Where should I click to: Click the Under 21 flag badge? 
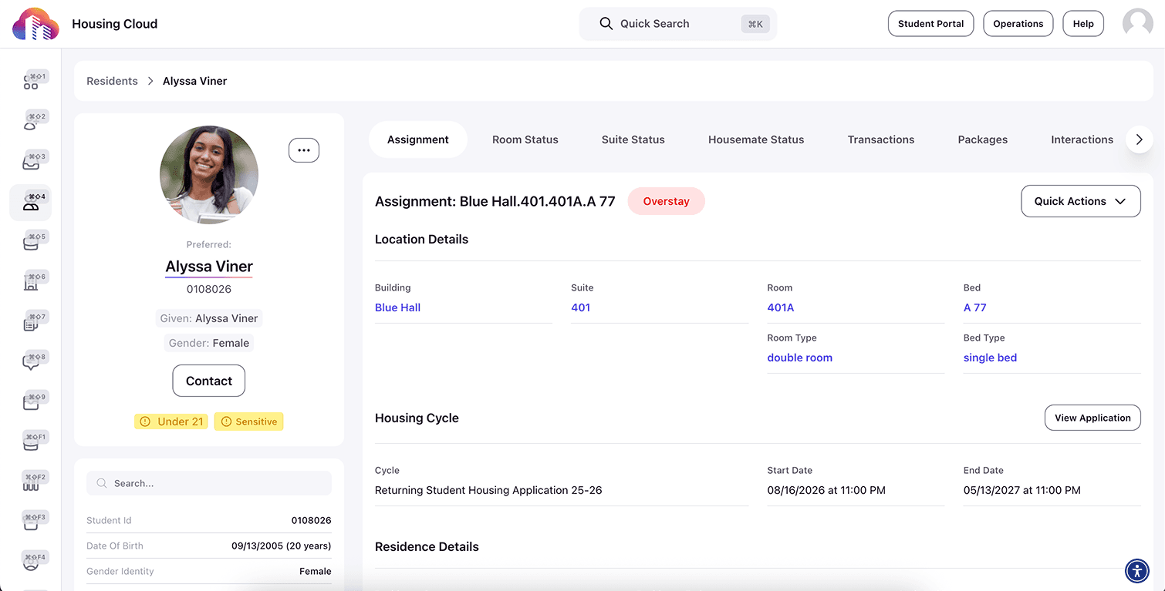tap(171, 421)
